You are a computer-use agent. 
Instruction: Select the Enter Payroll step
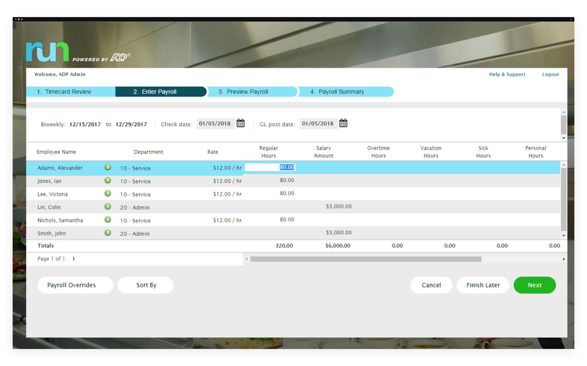coord(161,92)
